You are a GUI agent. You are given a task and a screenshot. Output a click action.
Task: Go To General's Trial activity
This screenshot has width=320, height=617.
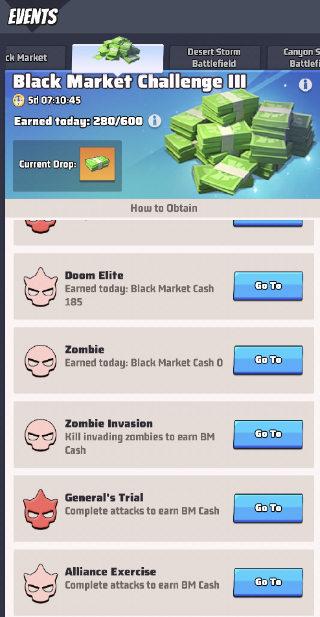click(x=268, y=508)
